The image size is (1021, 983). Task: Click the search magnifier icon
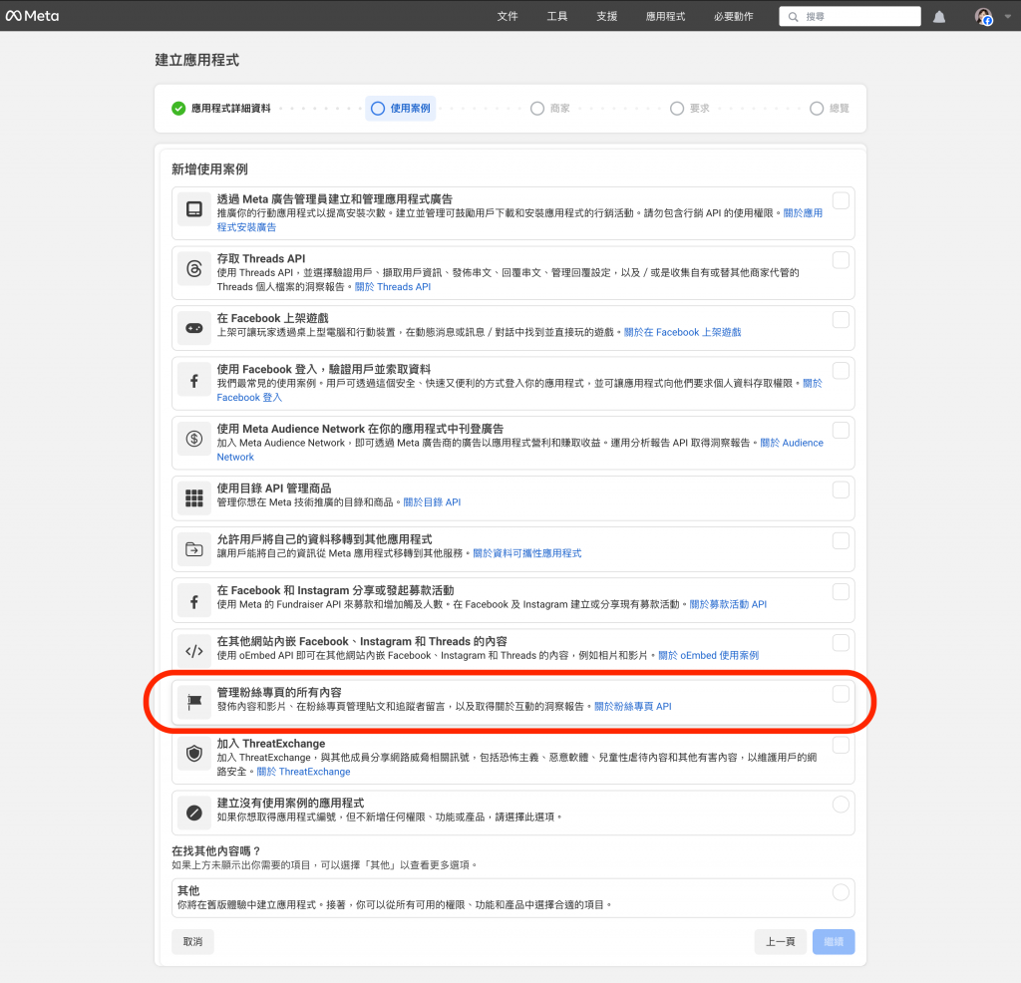[x=793, y=17]
